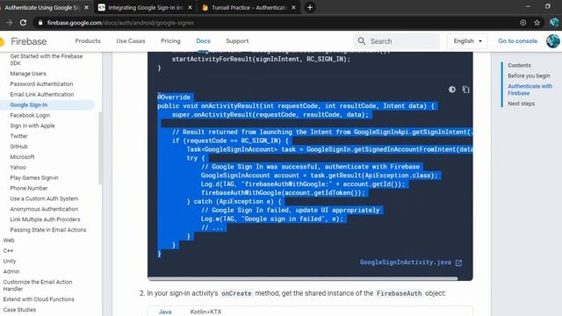The height and width of the screenshot is (316, 562).
Task: Click Before you begin in Contents
Action: 529,75
